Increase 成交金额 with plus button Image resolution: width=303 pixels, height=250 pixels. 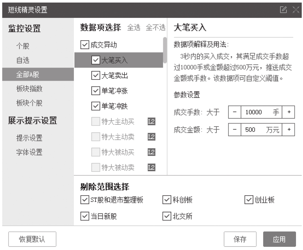(288, 129)
